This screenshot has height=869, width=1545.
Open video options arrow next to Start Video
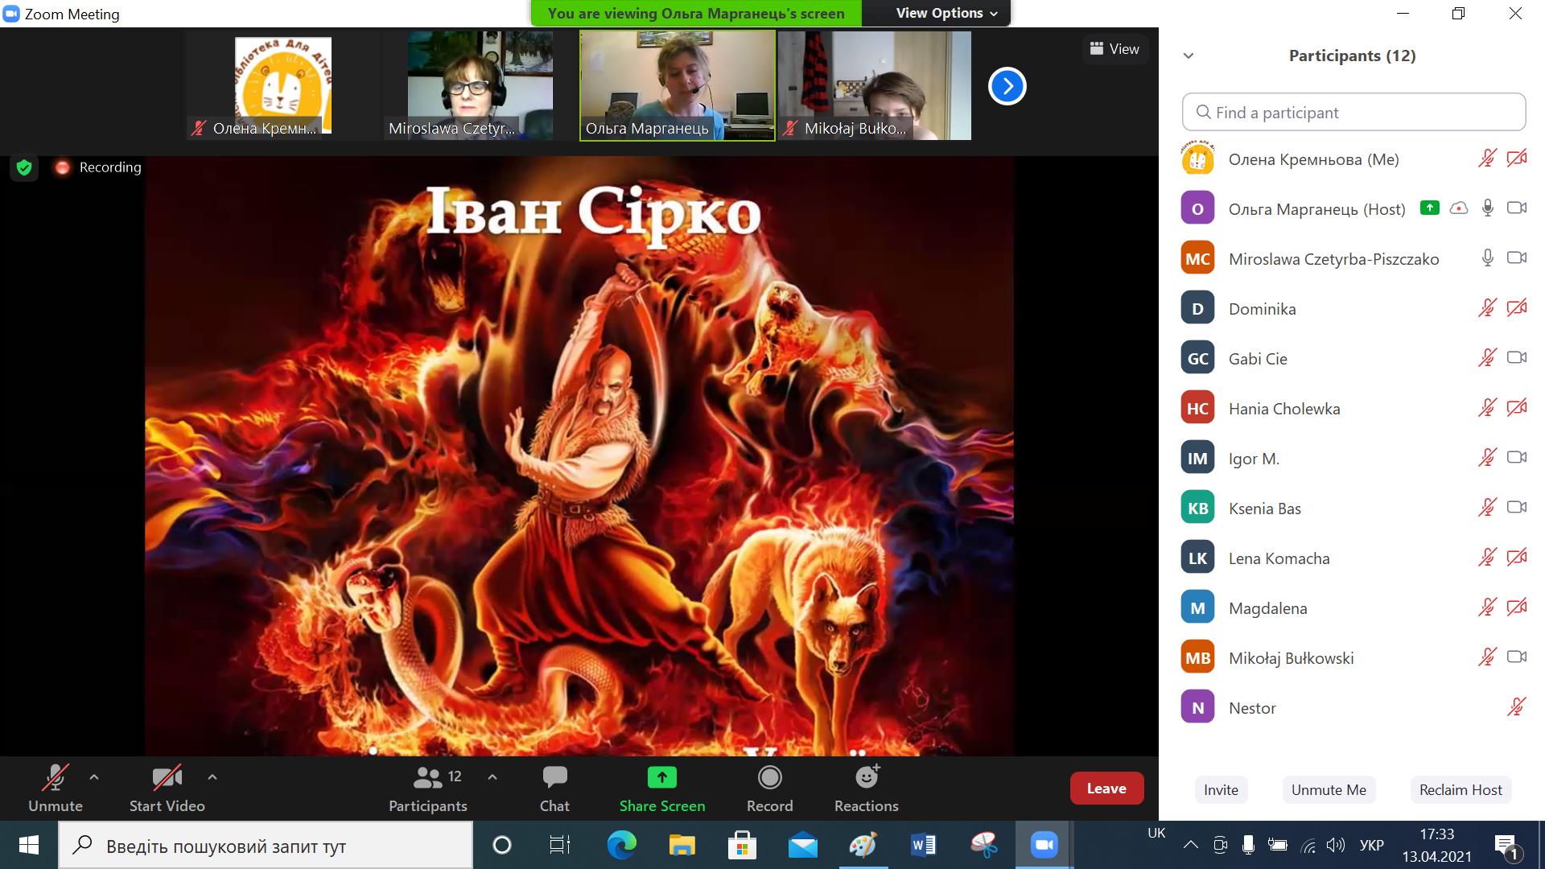(x=212, y=777)
